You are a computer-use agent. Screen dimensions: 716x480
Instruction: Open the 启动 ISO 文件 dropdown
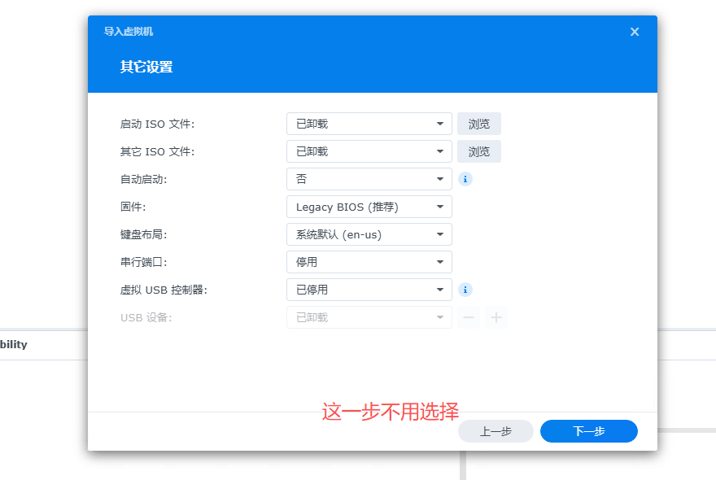pyautogui.click(x=369, y=124)
